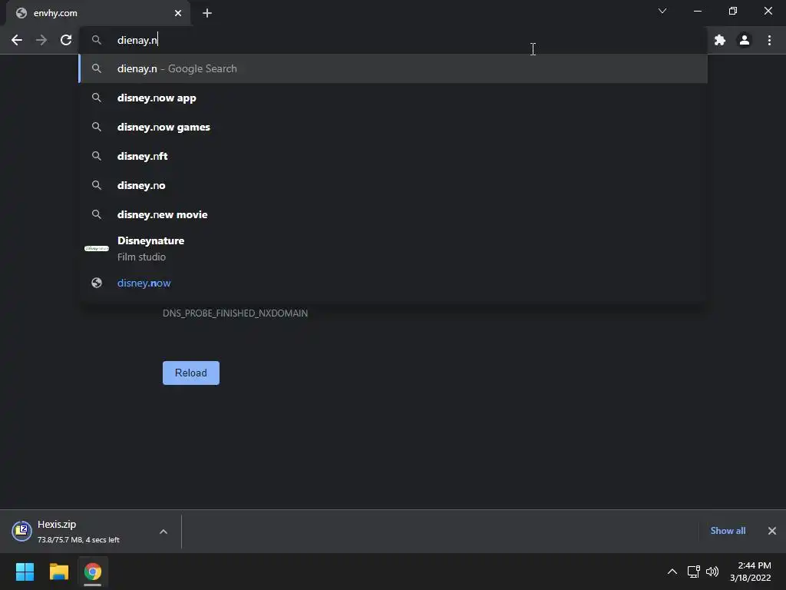Click the forward navigation arrow

pyautogui.click(x=41, y=40)
